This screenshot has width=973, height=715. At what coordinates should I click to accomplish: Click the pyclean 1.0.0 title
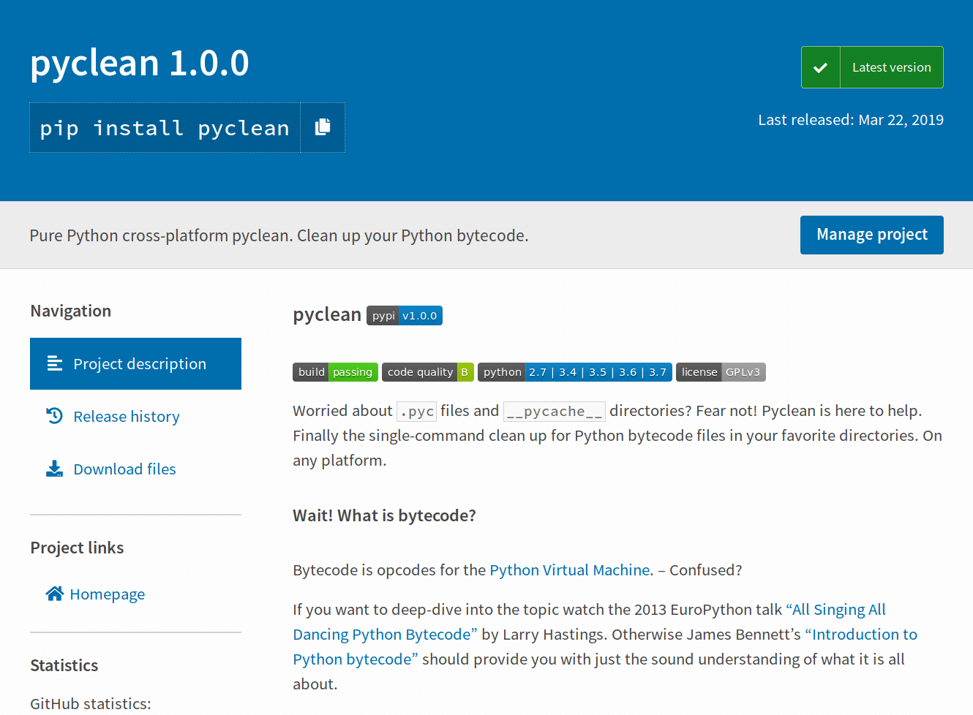(140, 63)
